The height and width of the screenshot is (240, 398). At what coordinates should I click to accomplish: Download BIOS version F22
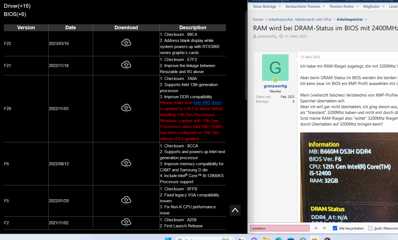click(x=126, y=43)
